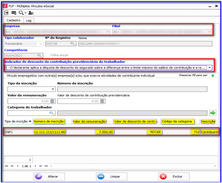Click the Contribuinte description cell

[209, 132]
